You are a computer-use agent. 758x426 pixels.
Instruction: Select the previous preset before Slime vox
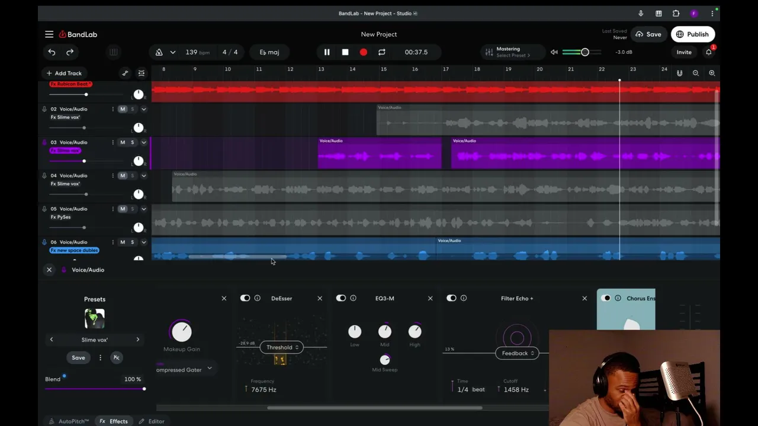[x=52, y=340]
